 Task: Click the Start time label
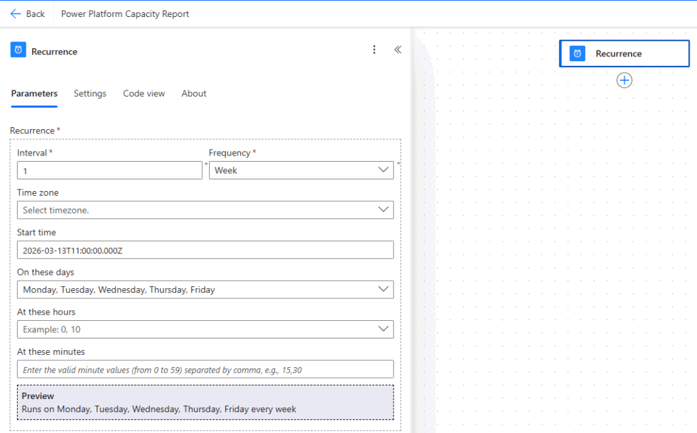[37, 232]
